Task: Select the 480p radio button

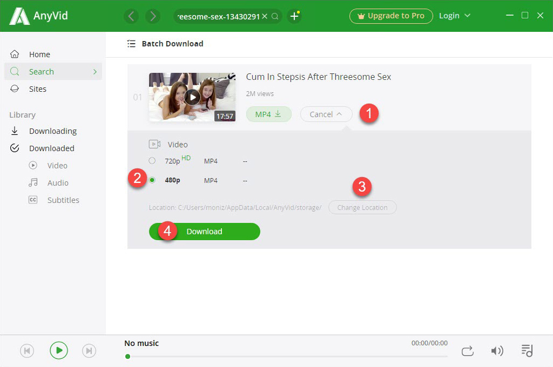Action: point(152,180)
